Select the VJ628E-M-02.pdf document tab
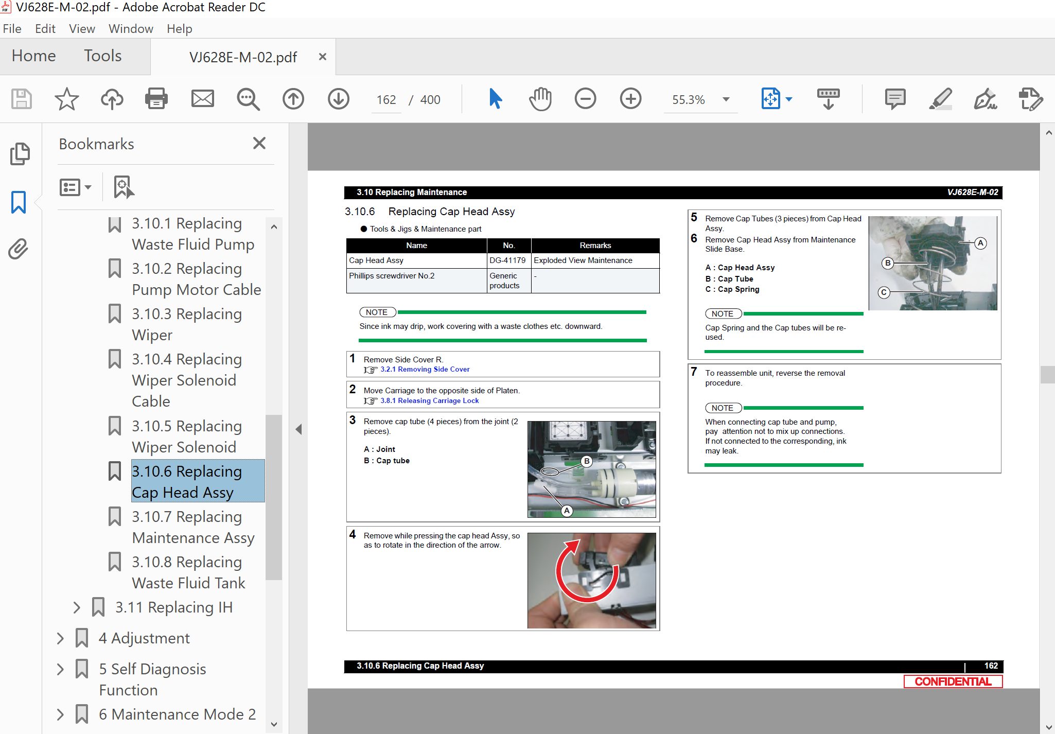Viewport: 1055px width, 734px height. 243,57
